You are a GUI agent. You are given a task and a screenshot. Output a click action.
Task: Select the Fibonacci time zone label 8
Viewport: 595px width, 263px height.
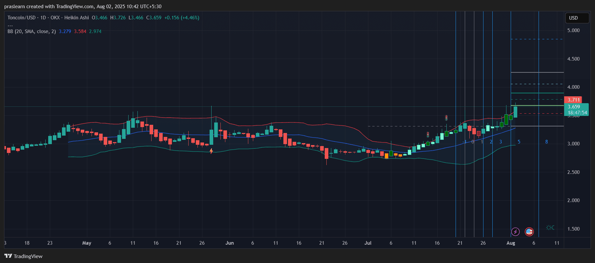coord(546,142)
